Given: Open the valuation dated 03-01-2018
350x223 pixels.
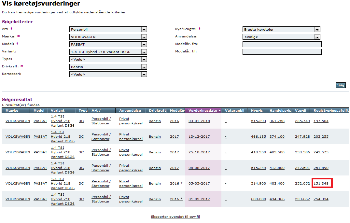Looking at the screenshot, I should click(199, 121).
